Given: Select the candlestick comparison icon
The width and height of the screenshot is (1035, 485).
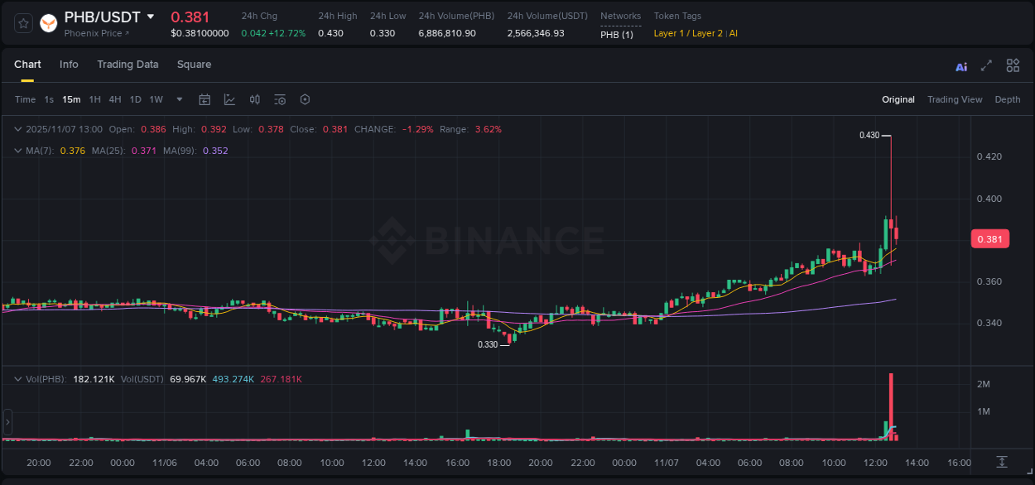Looking at the screenshot, I should (x=254, y=99).
